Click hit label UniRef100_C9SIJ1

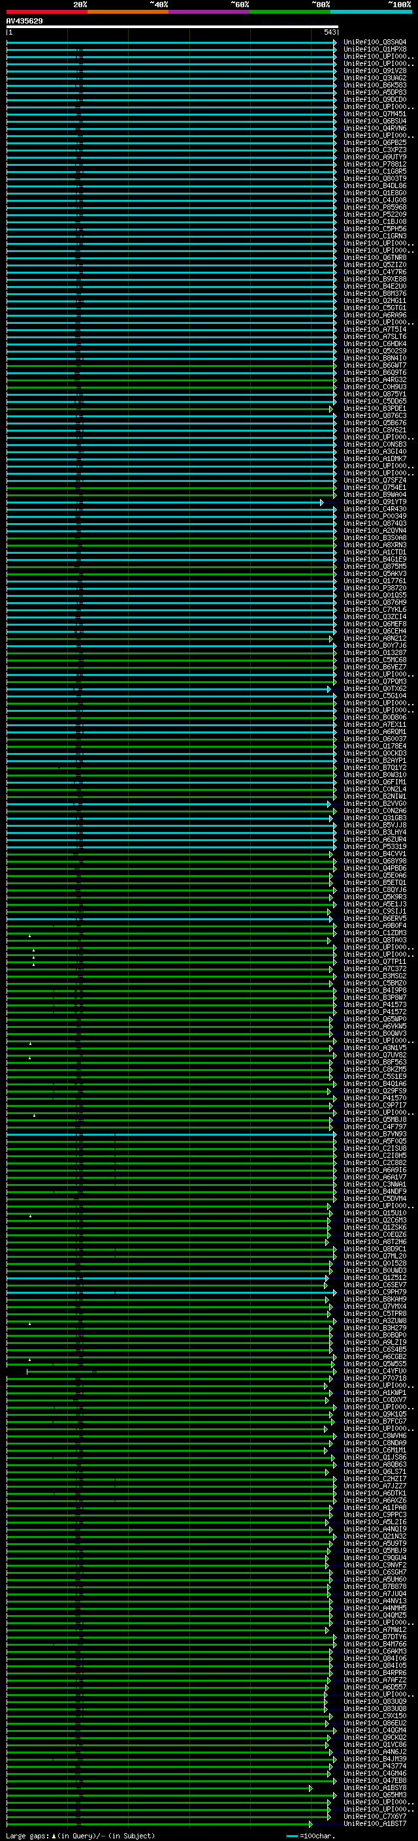click(x=375, y=911)
